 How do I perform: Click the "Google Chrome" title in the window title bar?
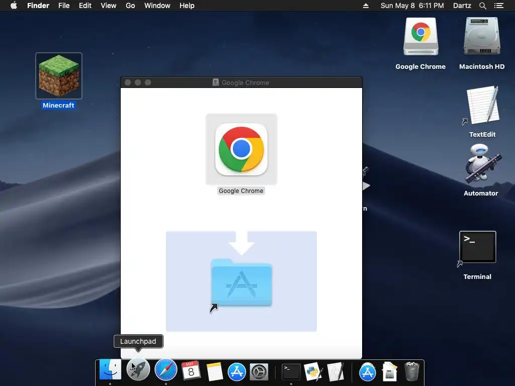(x=245, y=83)
